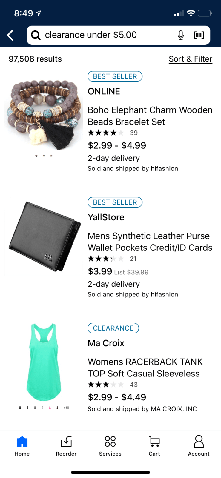Tap the back arrow
Image resolution: width=221 pixels, height=478 pixels.
click(10, 35)
